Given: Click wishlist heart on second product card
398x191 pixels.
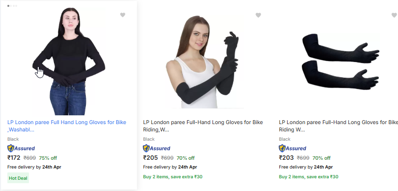Looking at the screenshot, I should point(258,16).
